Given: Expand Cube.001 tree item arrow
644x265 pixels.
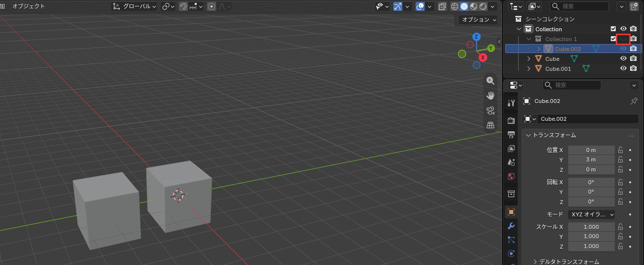Looking at the screenshot, I should (529, 68).
